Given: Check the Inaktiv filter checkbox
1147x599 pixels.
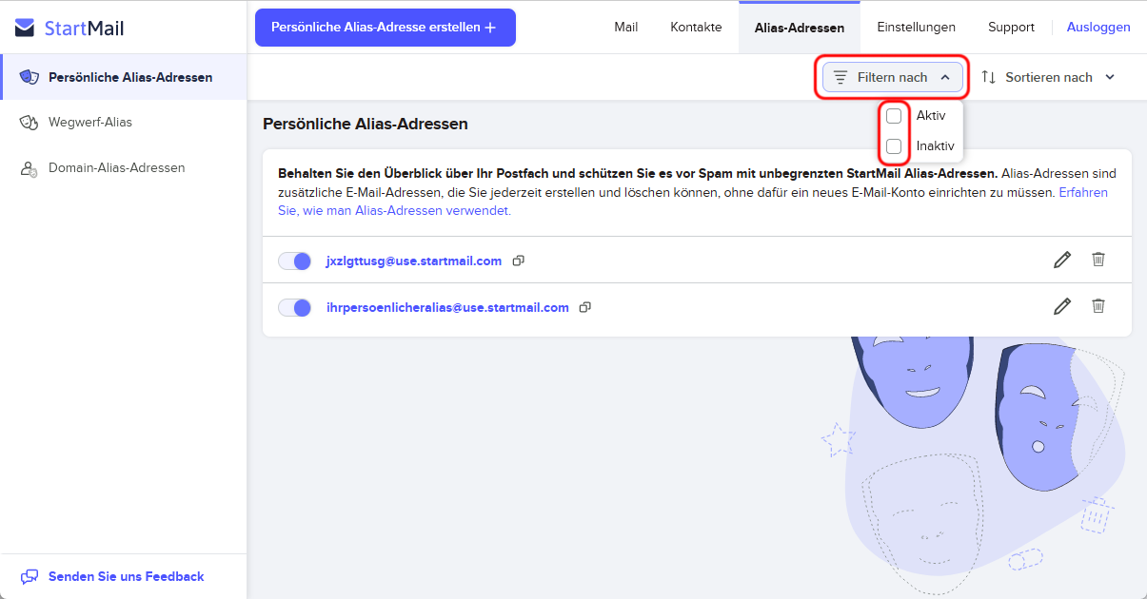Looking at the screenshot, I should pyautogui.click(x=894, y=146).
